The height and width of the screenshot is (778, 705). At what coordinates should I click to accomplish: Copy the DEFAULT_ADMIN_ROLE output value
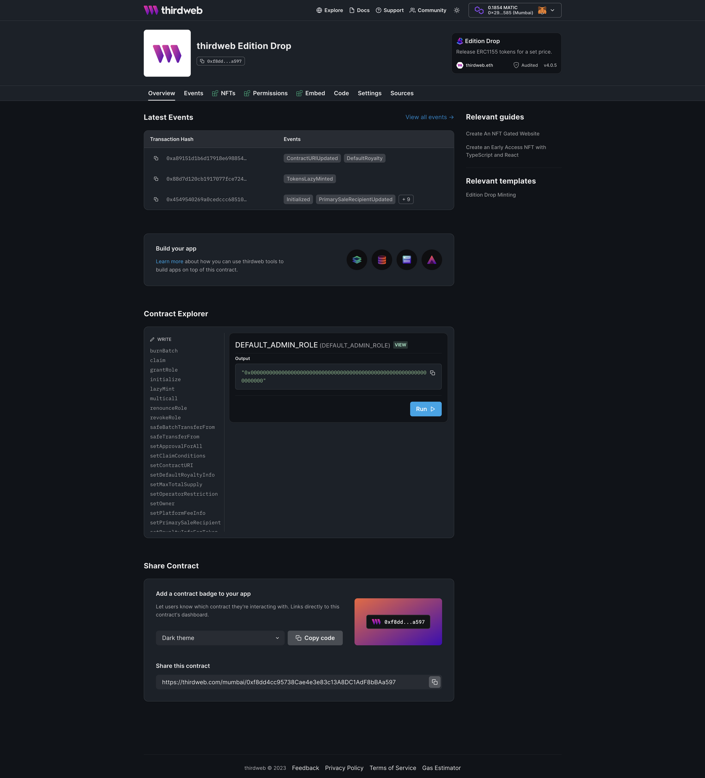point(432,373)
